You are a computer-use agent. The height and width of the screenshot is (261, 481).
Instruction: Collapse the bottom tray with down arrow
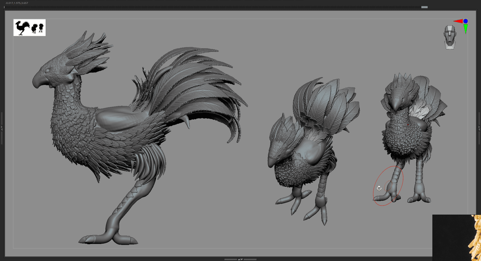point(242,259)
